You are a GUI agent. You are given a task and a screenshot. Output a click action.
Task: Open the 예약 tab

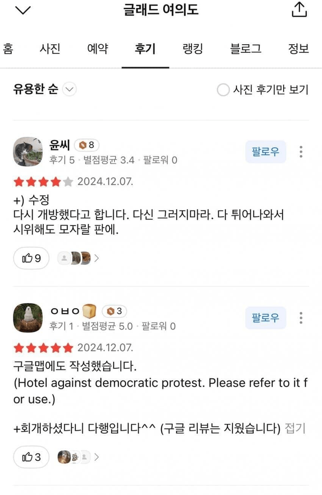pos(98,48)
